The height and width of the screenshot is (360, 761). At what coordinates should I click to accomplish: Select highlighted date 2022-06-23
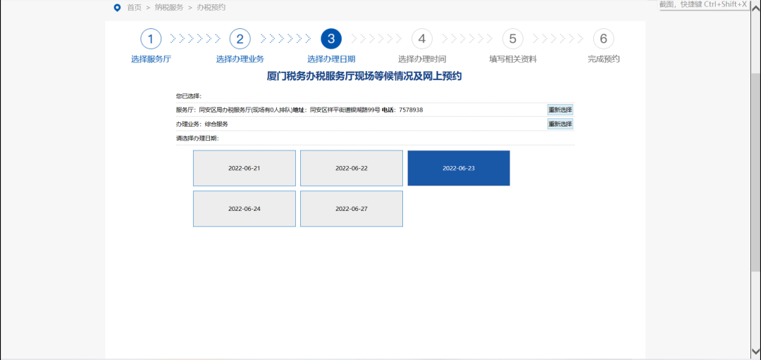tap(459, 168)
